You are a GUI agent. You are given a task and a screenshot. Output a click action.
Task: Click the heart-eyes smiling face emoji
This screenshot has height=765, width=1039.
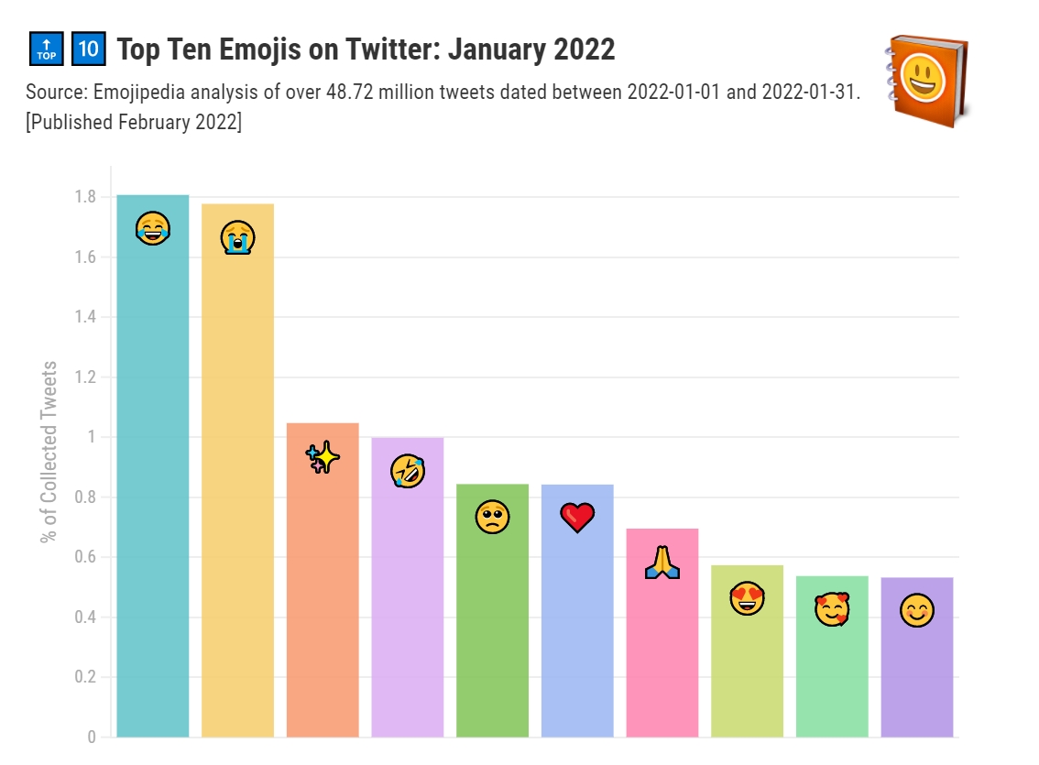pos(747,598)
